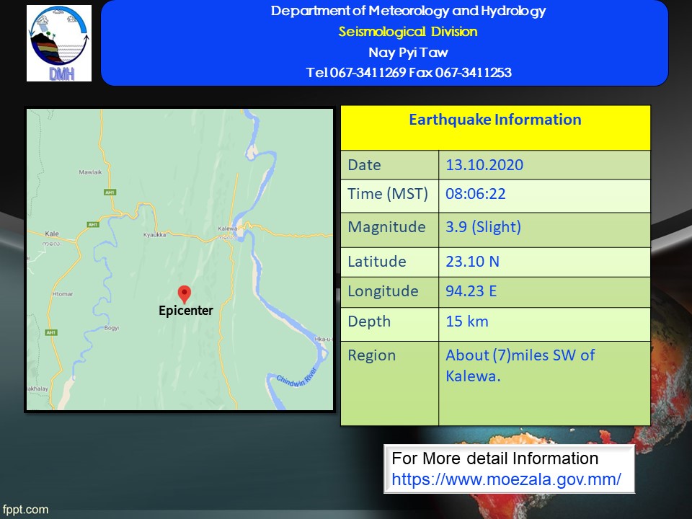Viewport: 692px width, 519px height.
Task: Select the depth value 15 km
Action: [x=466, y=321]
